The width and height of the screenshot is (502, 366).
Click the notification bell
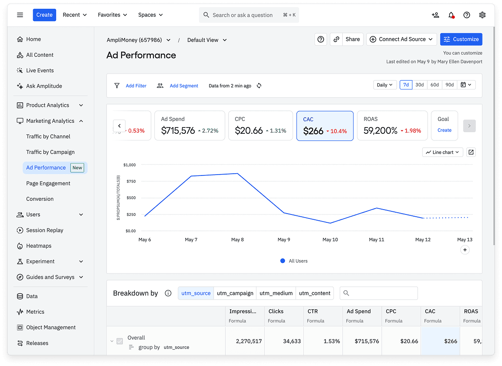pyautogui.click(x=451, y=15)
